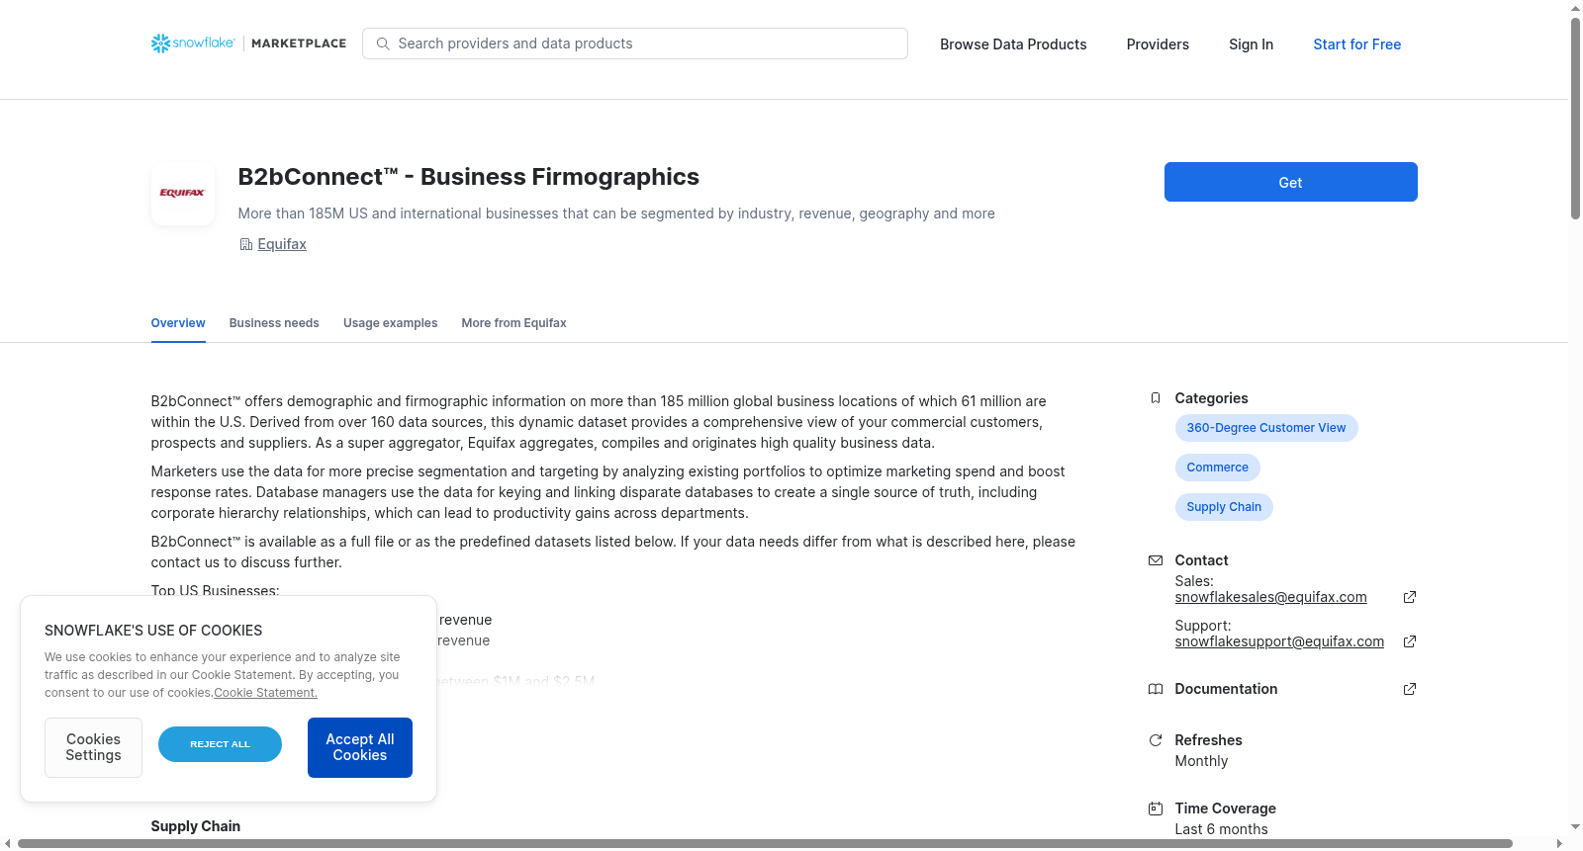Focus the search providers and data products field
1583x851 pixels.
coord(635,43)
